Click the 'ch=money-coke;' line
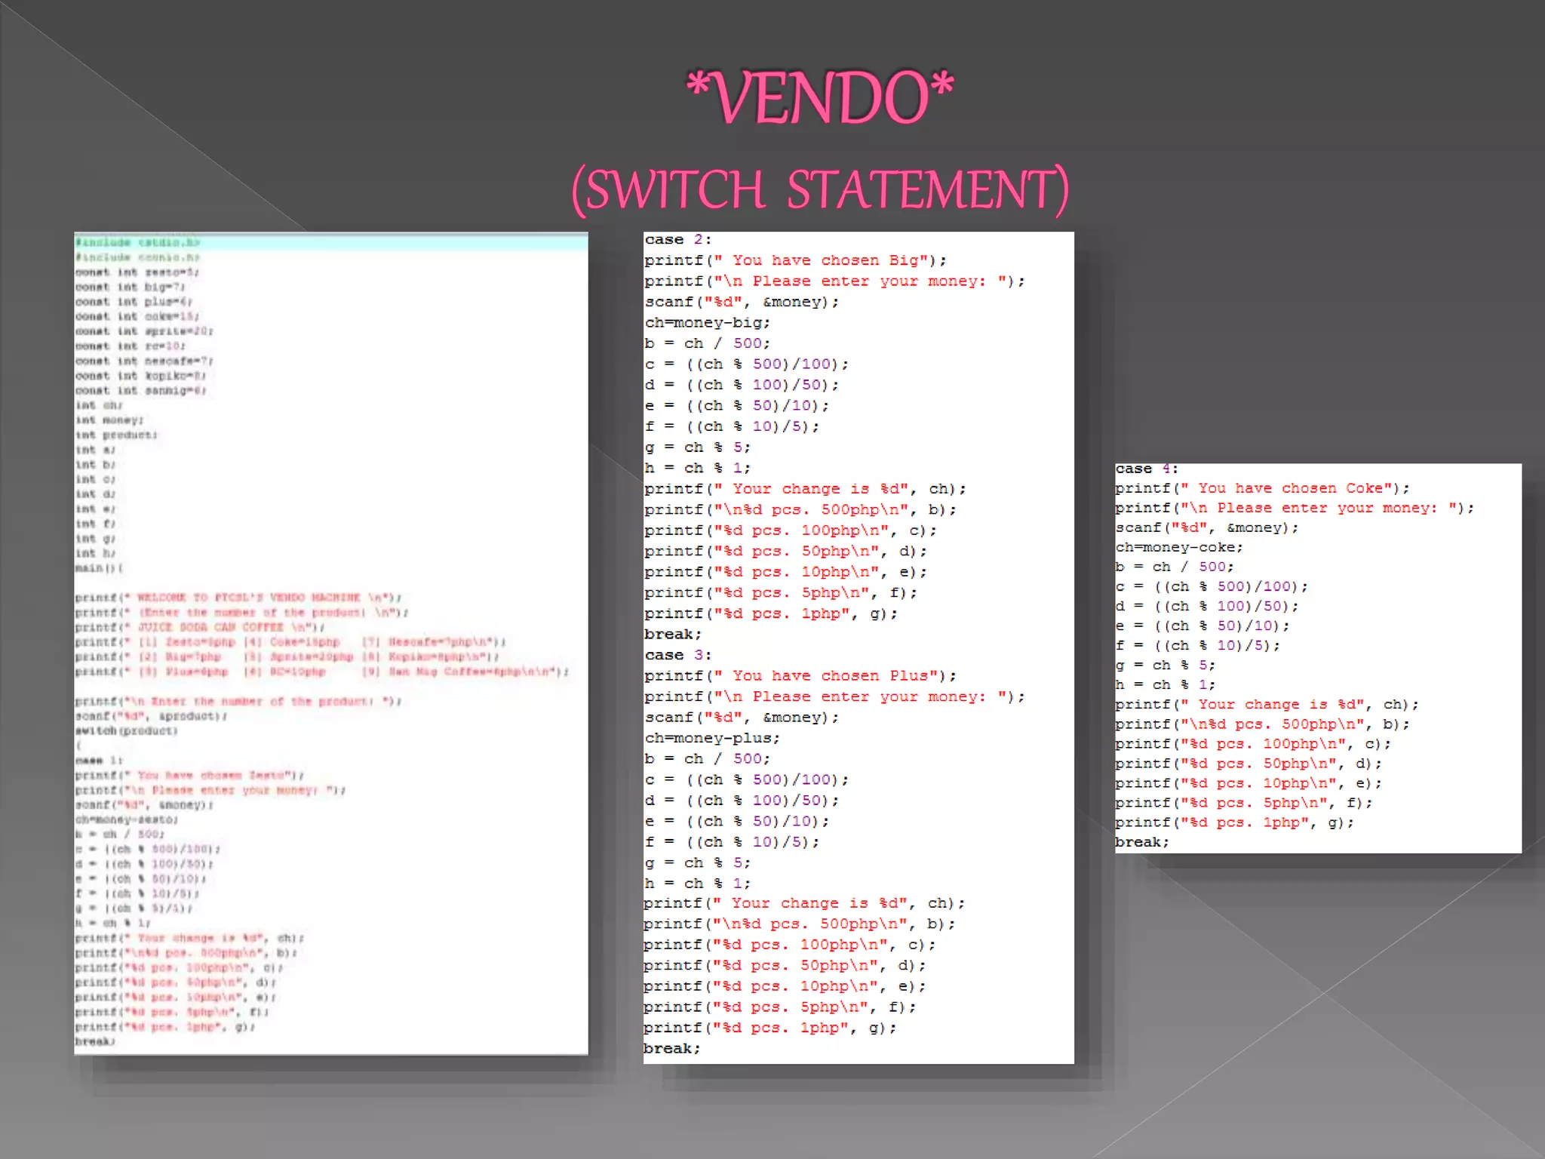This screenshot has height=1159, width=1545. tap(1179, 547)
